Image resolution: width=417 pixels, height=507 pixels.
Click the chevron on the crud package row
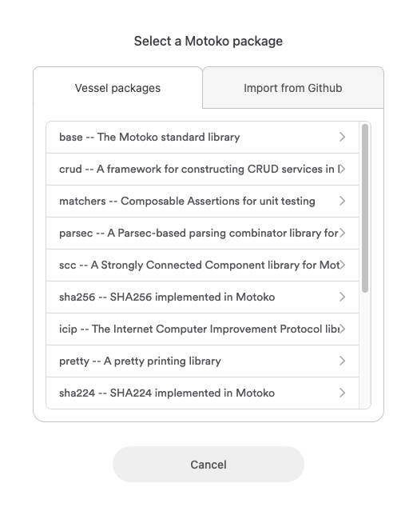(x=343, y=169)
